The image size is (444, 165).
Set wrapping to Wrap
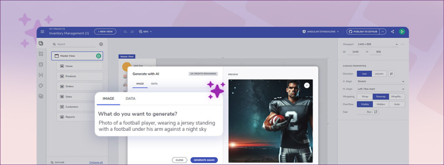(x=365, y=96)
